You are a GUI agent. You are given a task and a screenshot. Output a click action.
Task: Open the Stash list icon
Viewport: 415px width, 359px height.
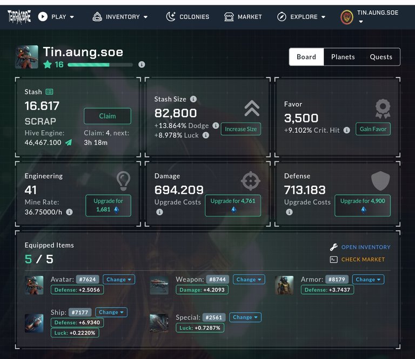click(x=49, y=92)
